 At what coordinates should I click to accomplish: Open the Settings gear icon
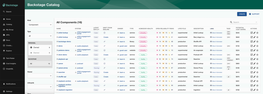pyautogui.click(x=4, y=91)
